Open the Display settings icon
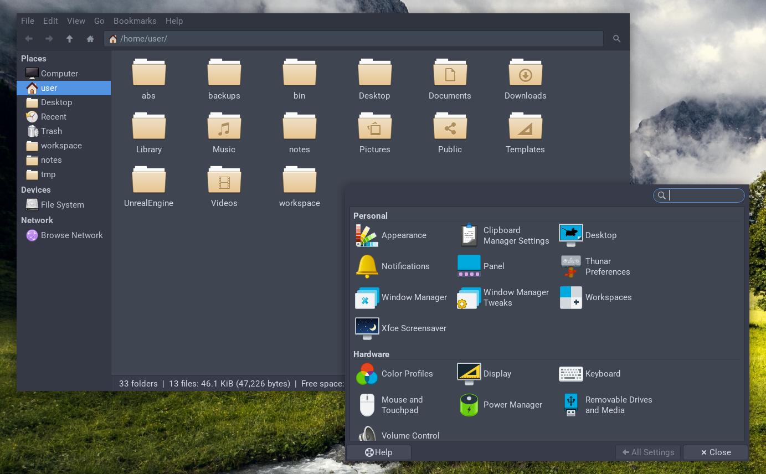This screenshot has height=474, width=766. 469,374
